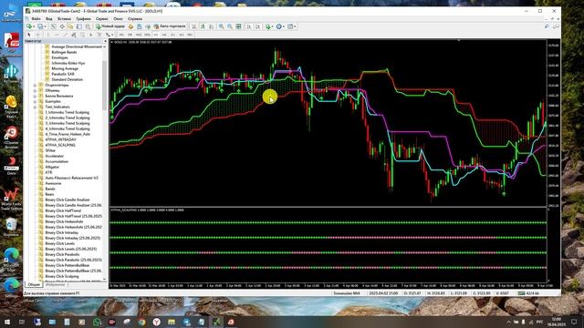Open the Indicators list dropdown arrow
The image size is (584, 328).
(x=272, y=26)
